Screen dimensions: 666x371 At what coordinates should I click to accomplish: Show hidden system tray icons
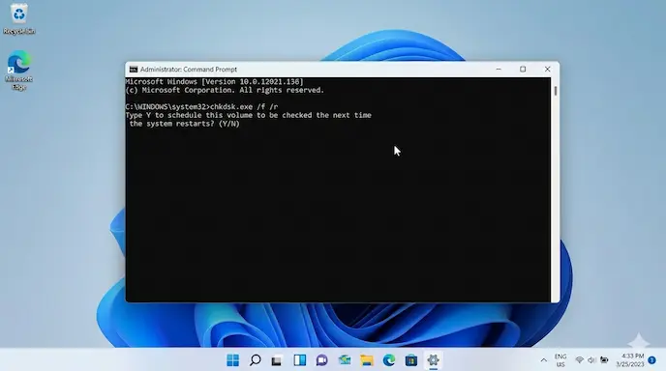click(544, 360)
